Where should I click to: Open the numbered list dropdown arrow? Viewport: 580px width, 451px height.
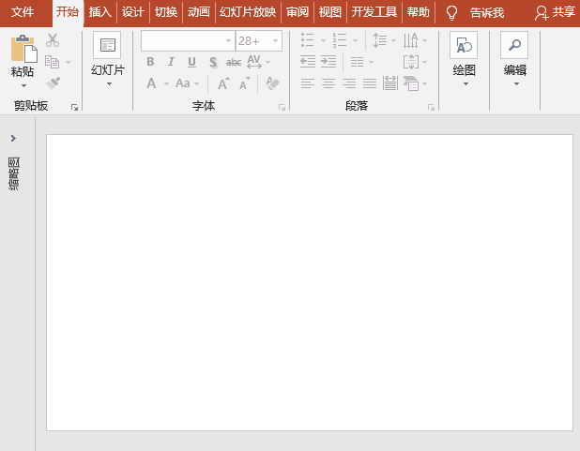(355, 40)
